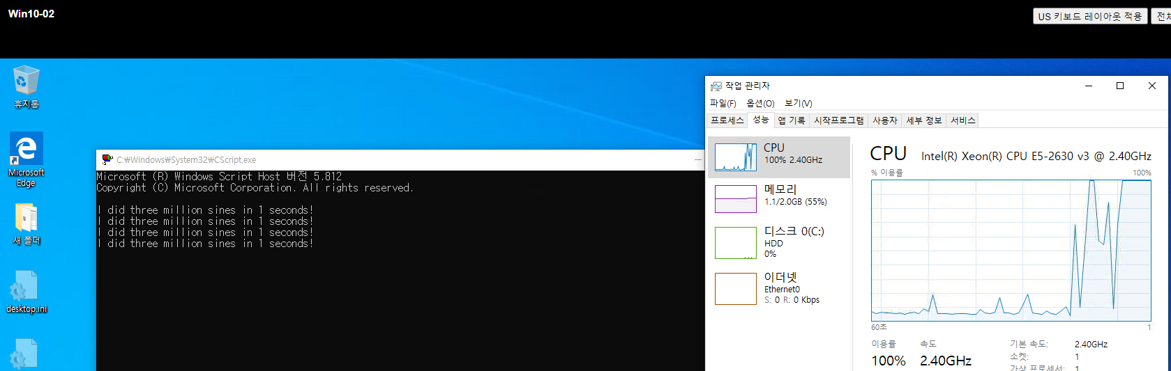Screen dimensions: 1171x371
Task: Click the Ethernet0 adapter label
Action: [x=782, y=290]
